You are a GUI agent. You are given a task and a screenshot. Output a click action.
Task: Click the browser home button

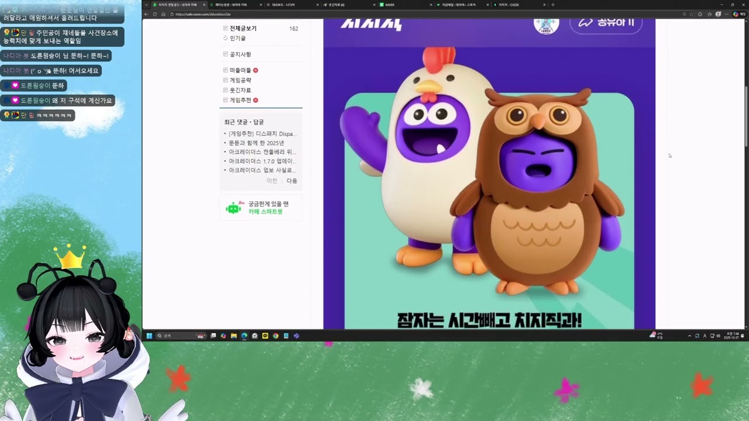(x=163, y=14)
